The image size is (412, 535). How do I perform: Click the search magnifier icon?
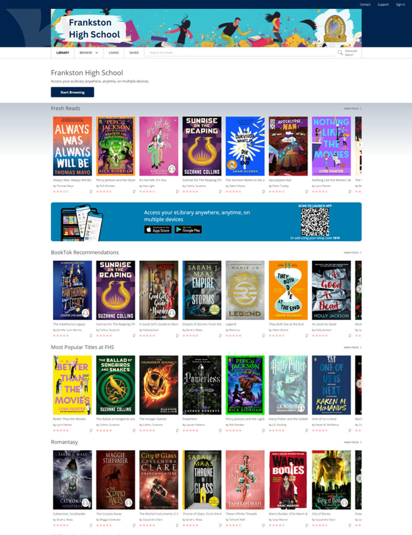340,53
